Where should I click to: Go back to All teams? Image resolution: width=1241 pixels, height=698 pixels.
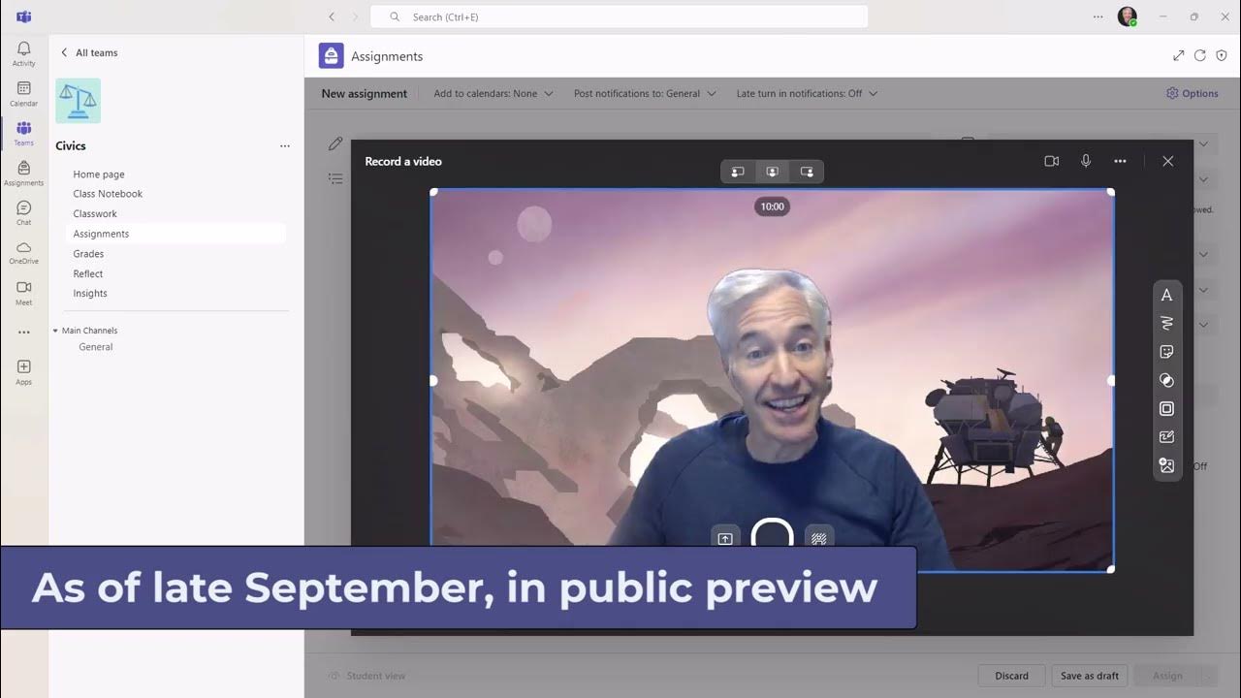[89, 52]
